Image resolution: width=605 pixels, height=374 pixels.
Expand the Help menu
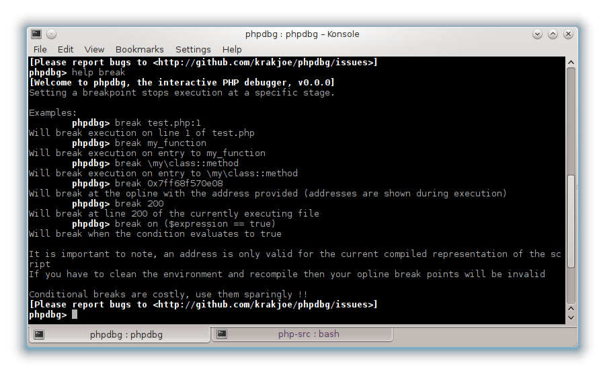232,49
